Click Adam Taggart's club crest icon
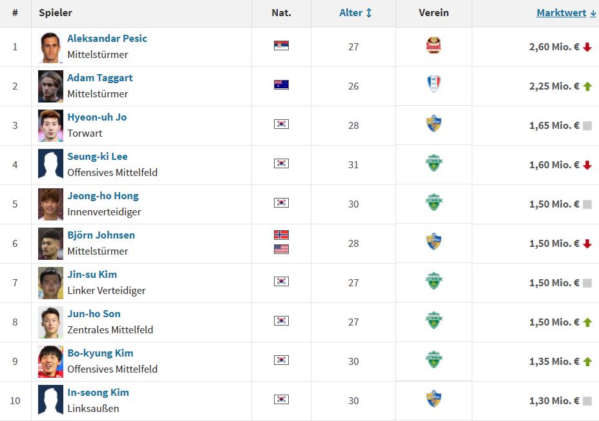Viewport: 599px width, 421px height. pos(434,84)
